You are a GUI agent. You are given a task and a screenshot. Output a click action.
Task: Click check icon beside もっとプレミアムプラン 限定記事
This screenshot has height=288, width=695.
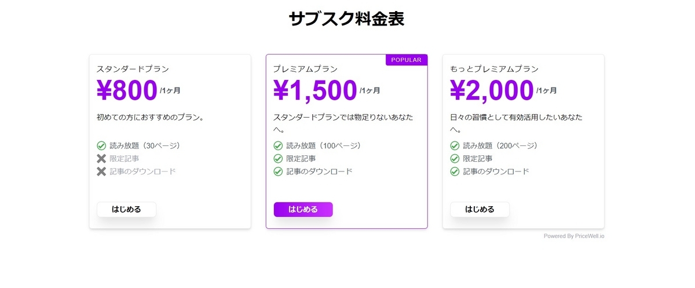pyautogui.click(x=455, y=158)
